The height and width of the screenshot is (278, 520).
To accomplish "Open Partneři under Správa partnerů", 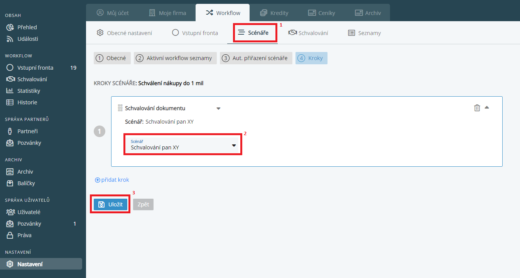I will pyautogui.click(x=27, y=131).
